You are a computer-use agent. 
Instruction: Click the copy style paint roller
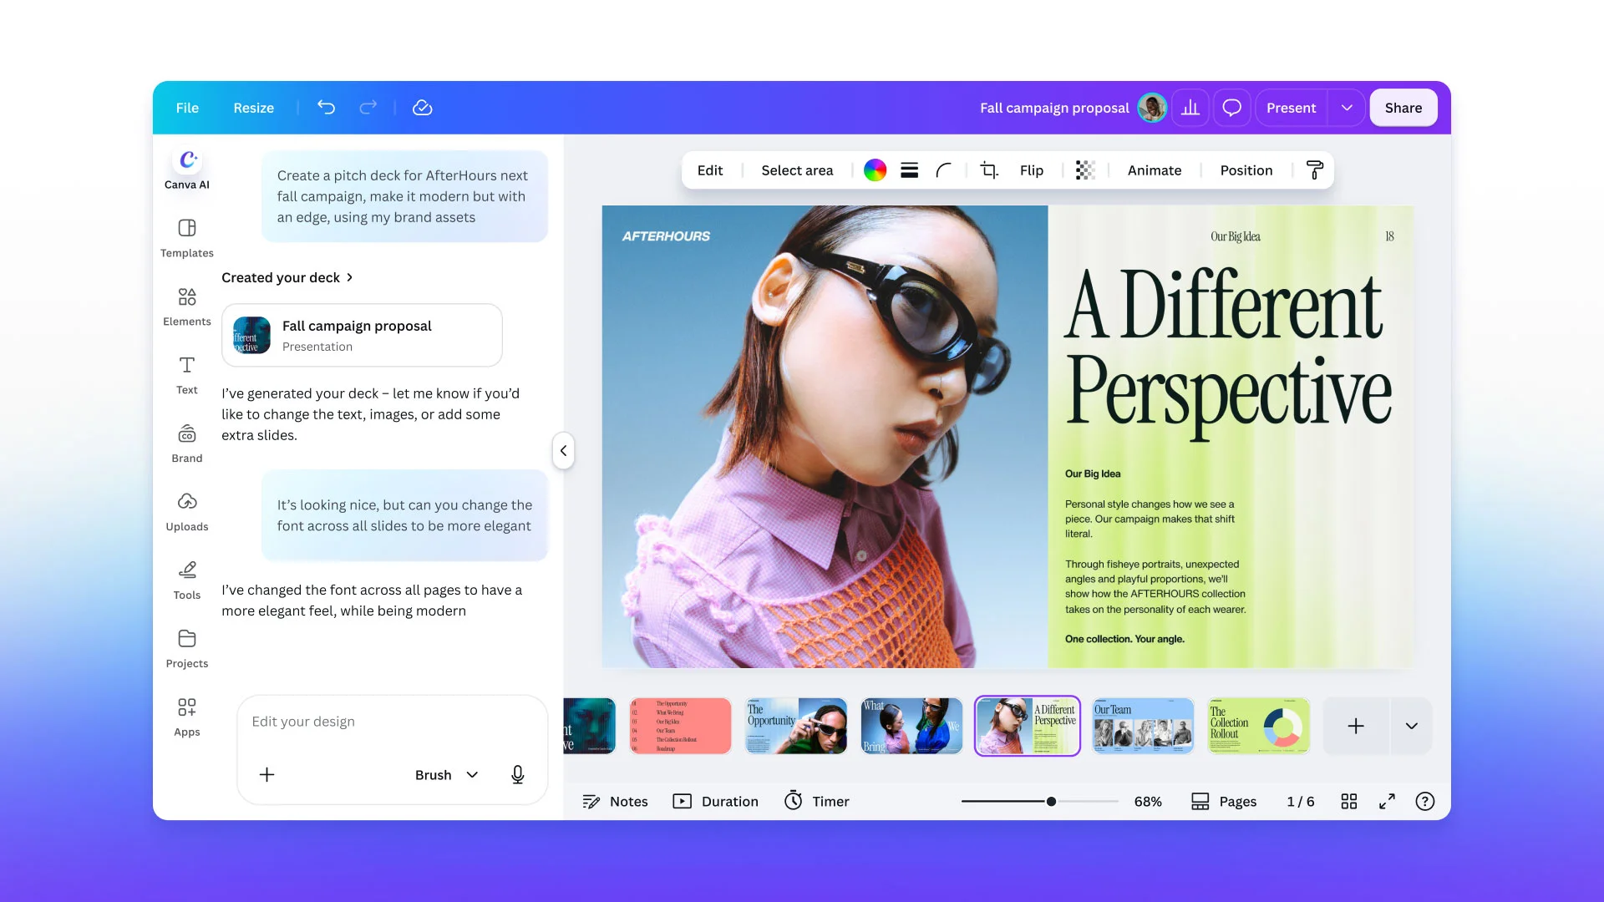click(1314, 170)
